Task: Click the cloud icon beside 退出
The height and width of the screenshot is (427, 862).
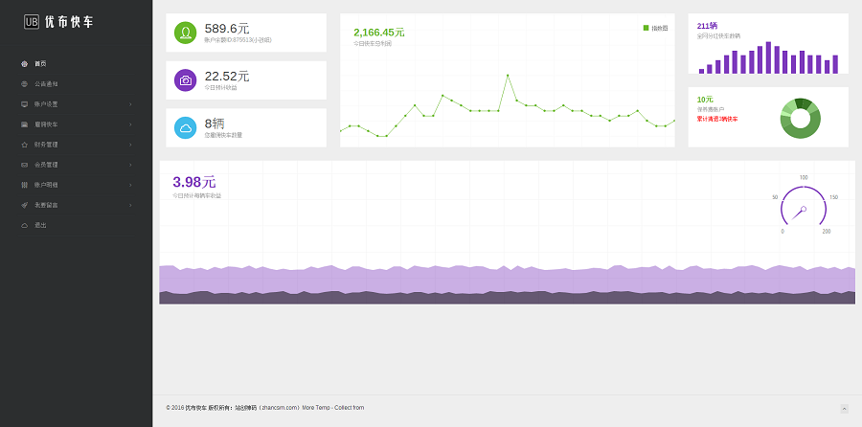Action: 25,225
